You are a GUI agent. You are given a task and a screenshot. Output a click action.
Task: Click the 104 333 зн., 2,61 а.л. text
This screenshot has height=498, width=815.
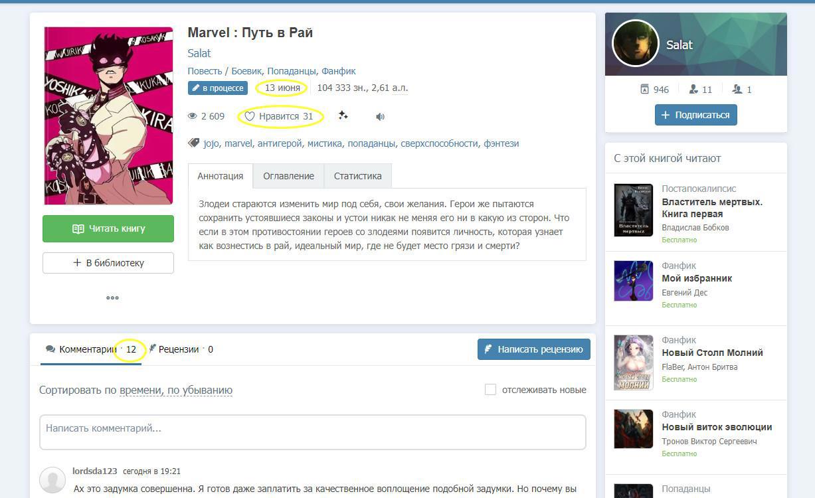[363, 88]
